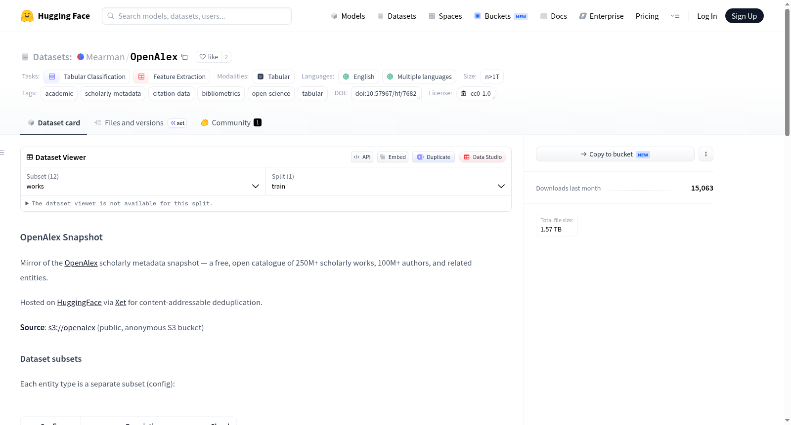
Task: Click the citation-data tag
Action: [171, 93]
